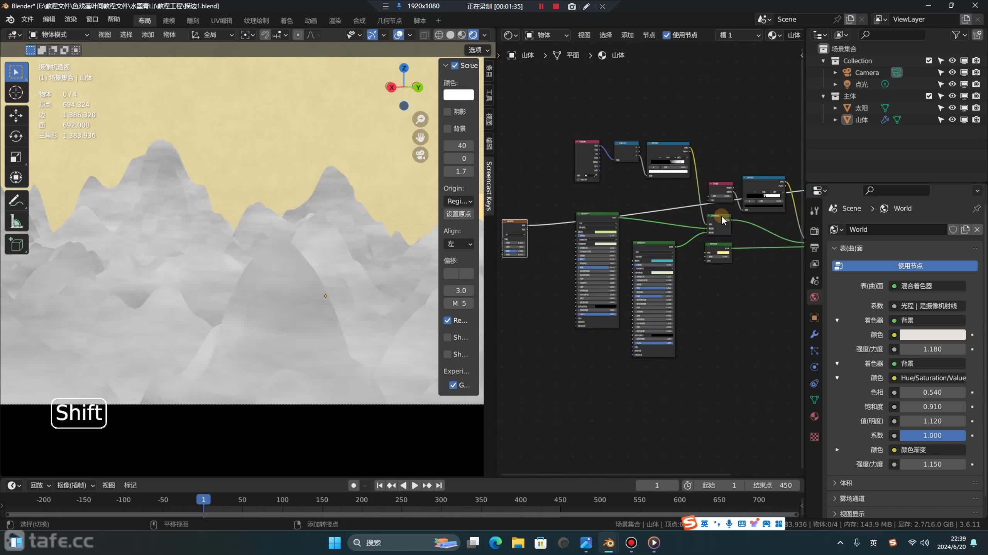Hide the 太阳 object in the outliner

click(952, 108)
